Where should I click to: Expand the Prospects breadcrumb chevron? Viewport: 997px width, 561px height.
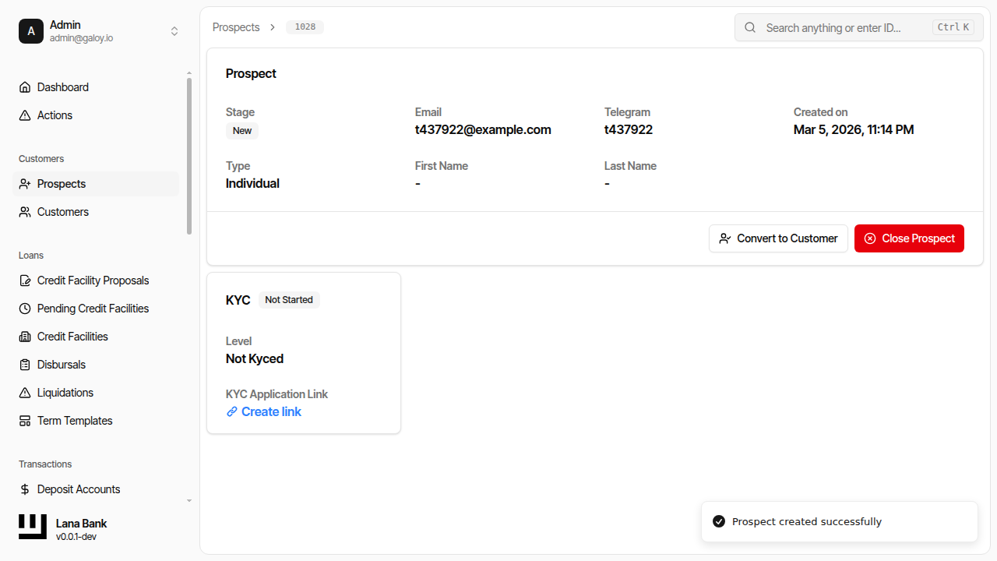[x=273, y=26]
